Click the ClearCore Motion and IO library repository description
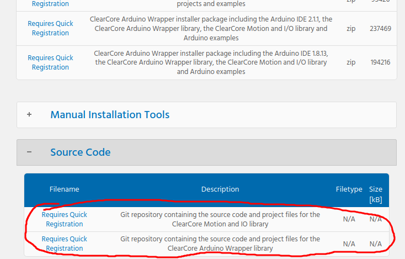 (x=220, y=219)
